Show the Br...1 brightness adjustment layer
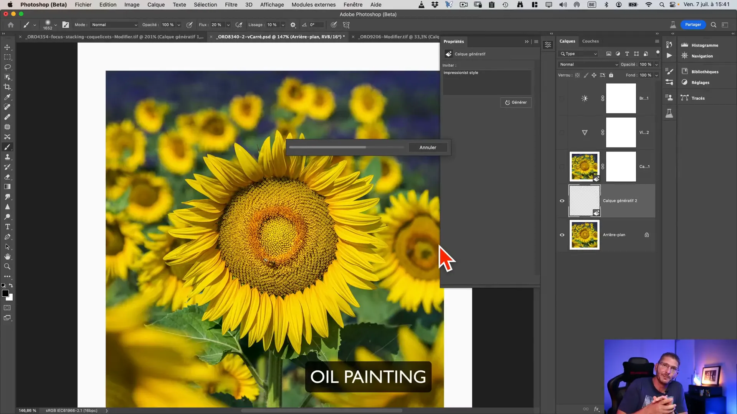 tap(562, 99)
